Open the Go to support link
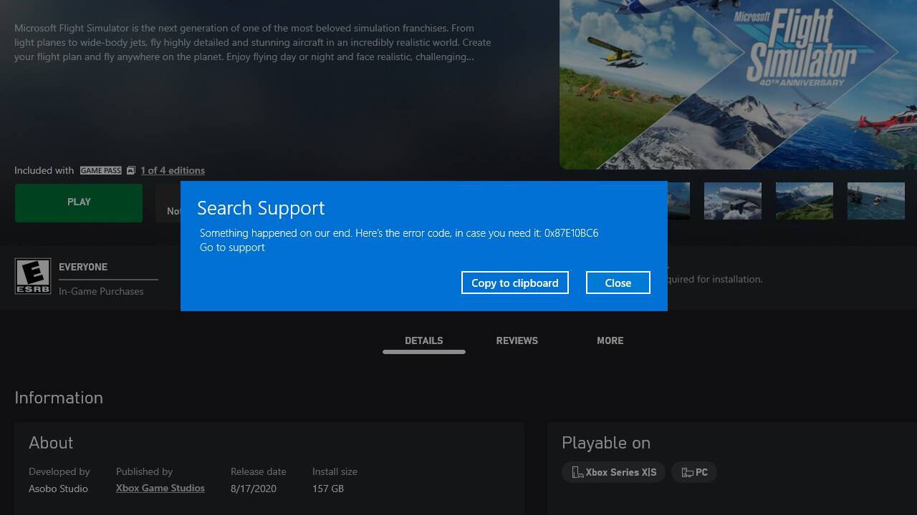 point(232,247)
